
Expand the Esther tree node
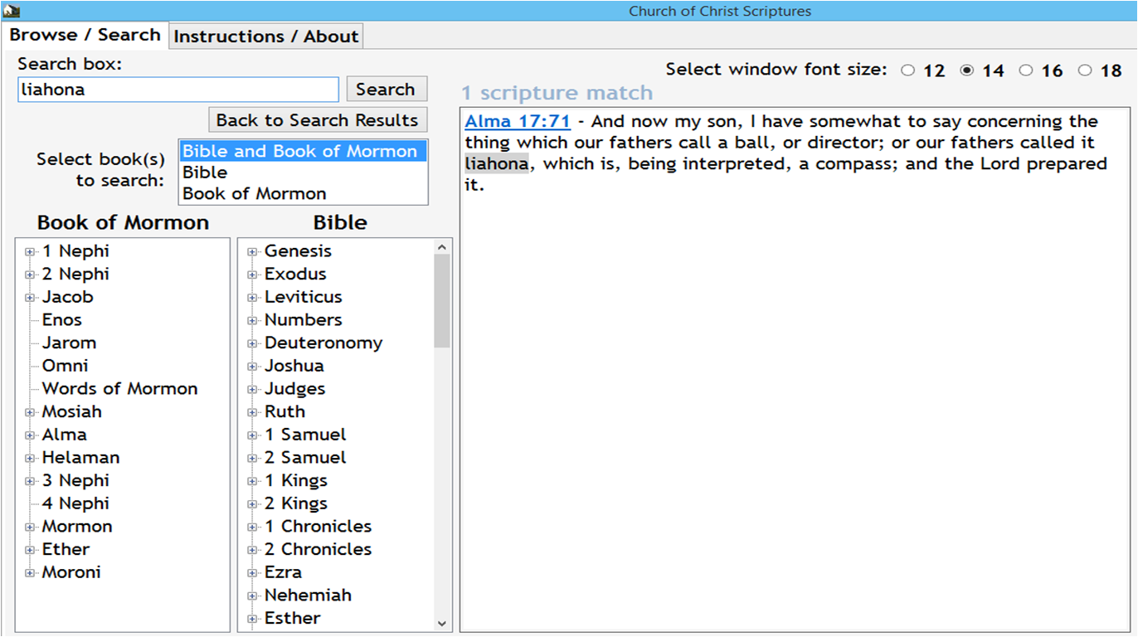[x=253, y=619]
